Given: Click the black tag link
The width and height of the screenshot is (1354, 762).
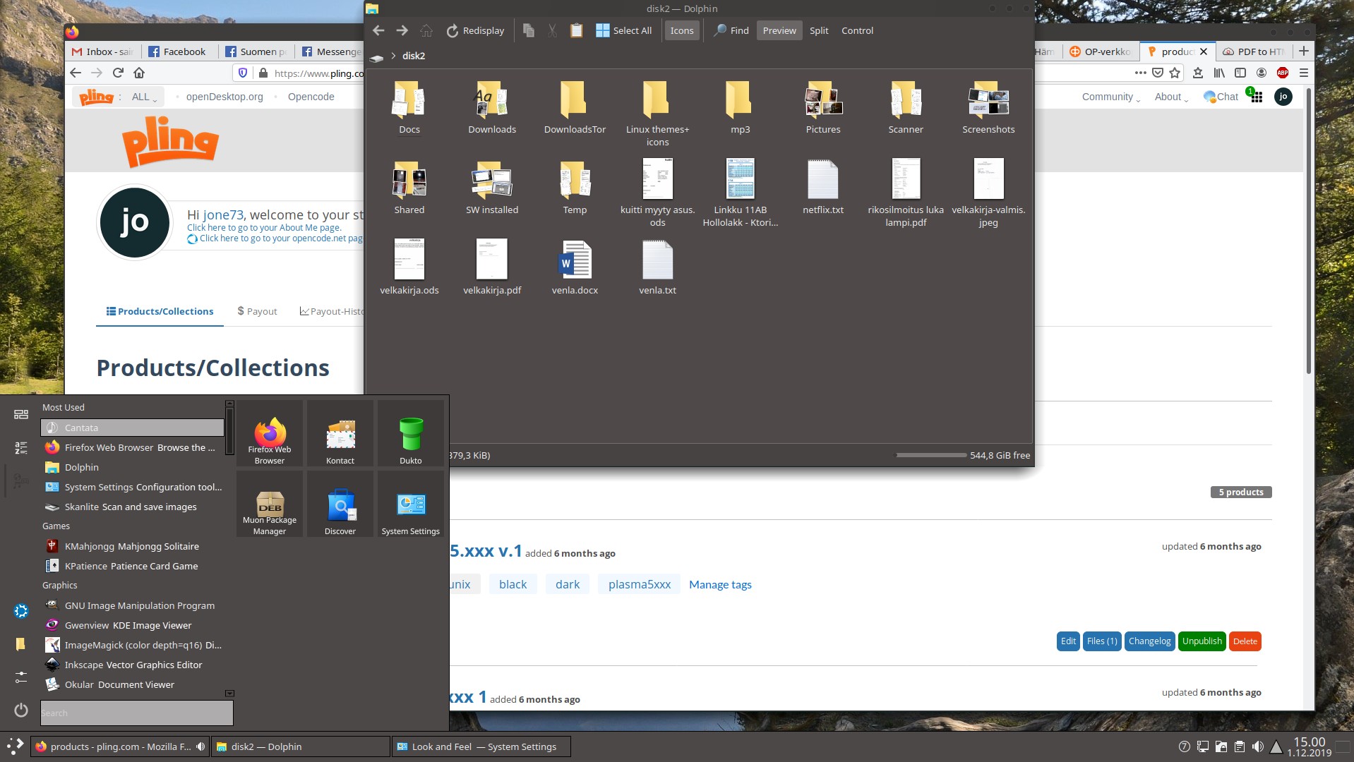Looking at the screenshot, I should click(513, 584).
